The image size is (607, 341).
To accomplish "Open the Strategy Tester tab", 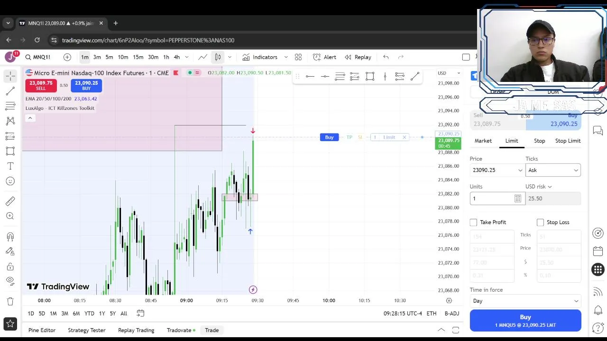I will (x=87, y=330).
